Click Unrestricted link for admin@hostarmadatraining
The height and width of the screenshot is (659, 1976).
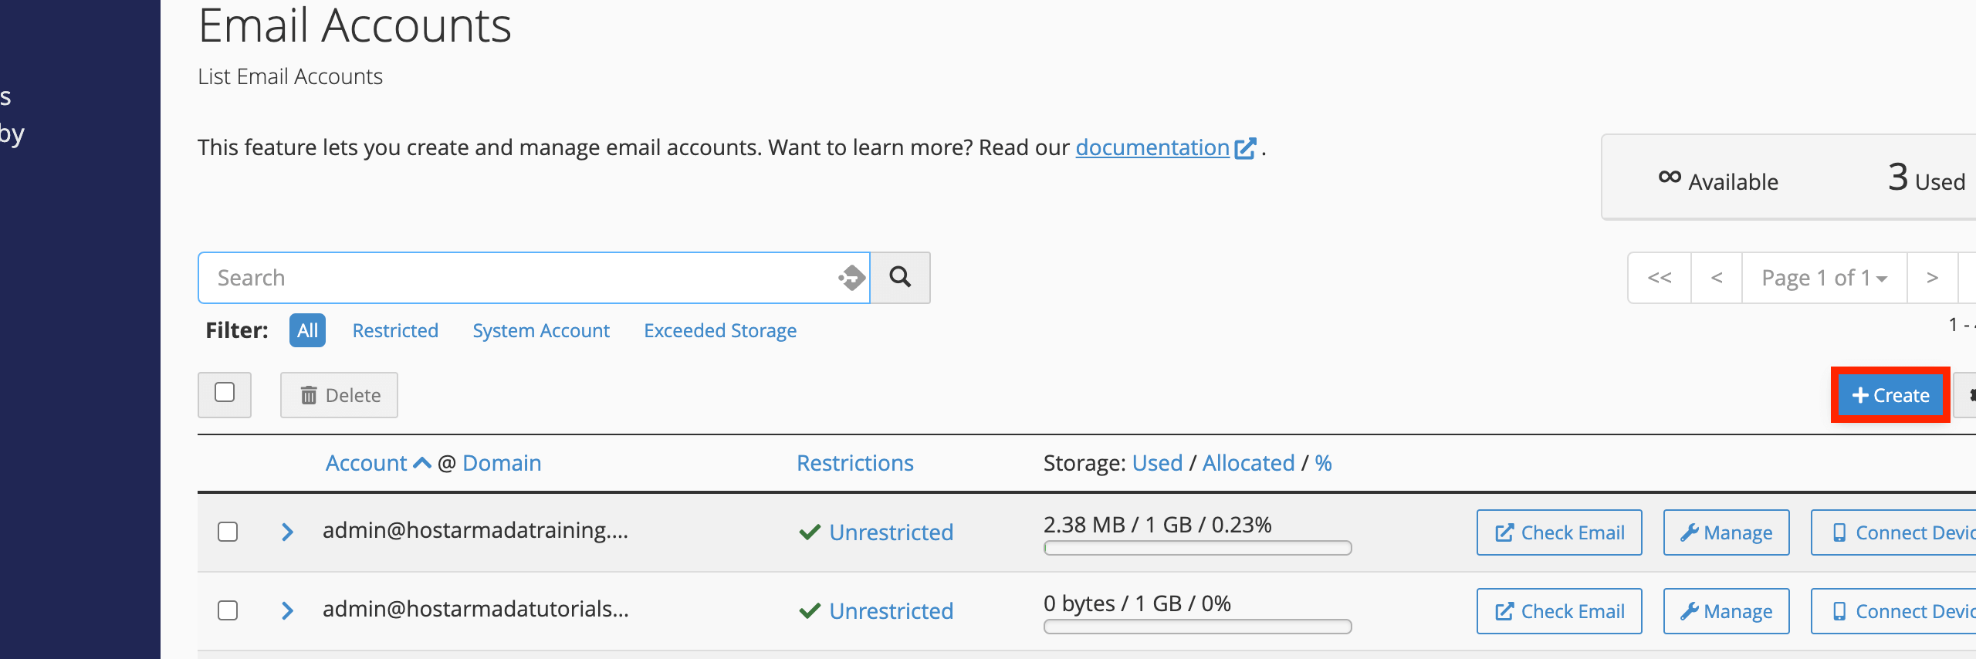tap(892, 532)
